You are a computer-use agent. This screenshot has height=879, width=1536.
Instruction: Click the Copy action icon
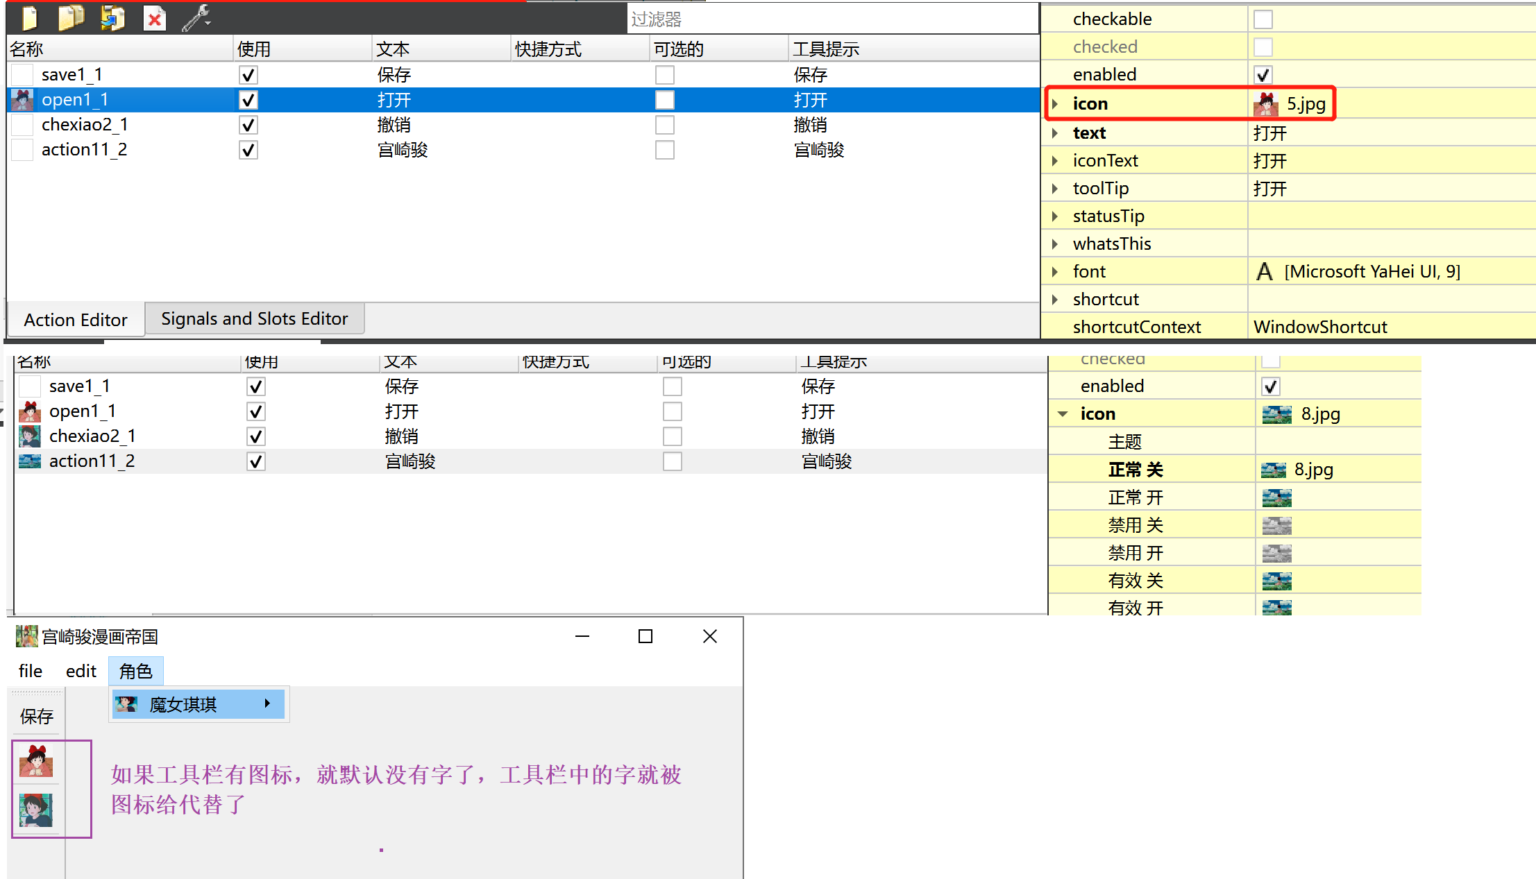tap(70, 18)
